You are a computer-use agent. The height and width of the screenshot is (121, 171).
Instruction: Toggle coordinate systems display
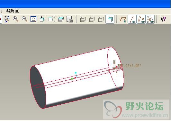(x=150, y=19)
